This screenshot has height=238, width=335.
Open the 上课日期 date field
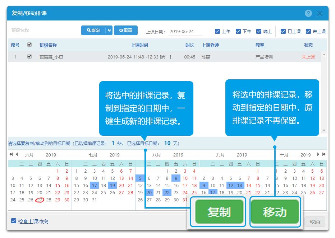pyautogui.click(x=185, y=32)
